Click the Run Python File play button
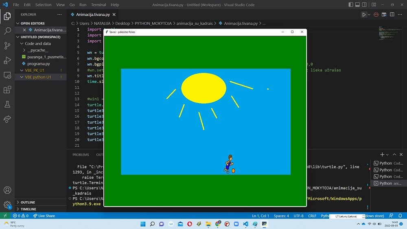407x229 pixels. click(364, 15)
